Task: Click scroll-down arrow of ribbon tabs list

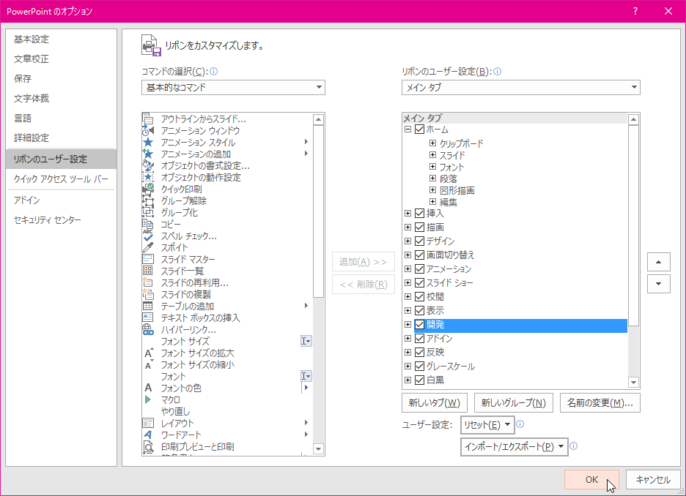Action: pyautogui.click(x=633, y=383)
